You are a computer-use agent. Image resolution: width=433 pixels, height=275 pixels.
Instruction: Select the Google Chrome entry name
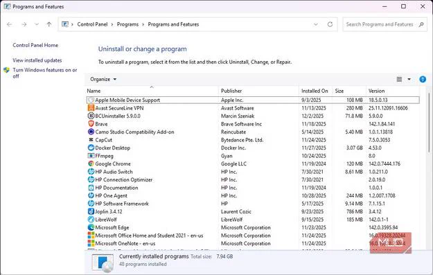[x=113, y=163]
